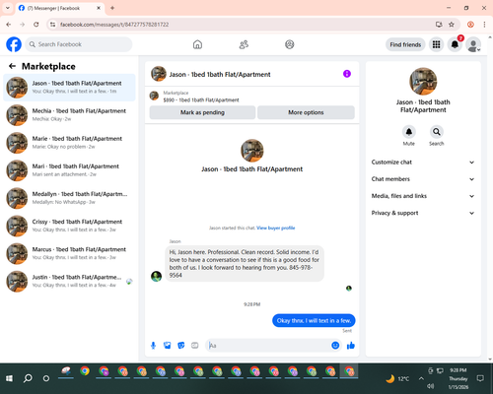Click the chat header title Jason listing
Screen dimensions: 493x394
point(220,75)
